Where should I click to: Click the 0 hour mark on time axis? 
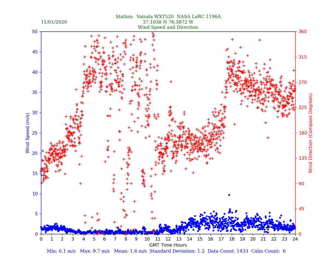click(41, 239)
